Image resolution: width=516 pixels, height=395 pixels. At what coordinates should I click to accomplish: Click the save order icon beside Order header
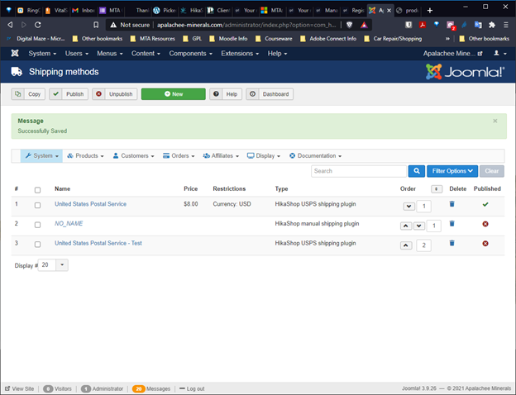pyautogui.click(x=437, y=188)
